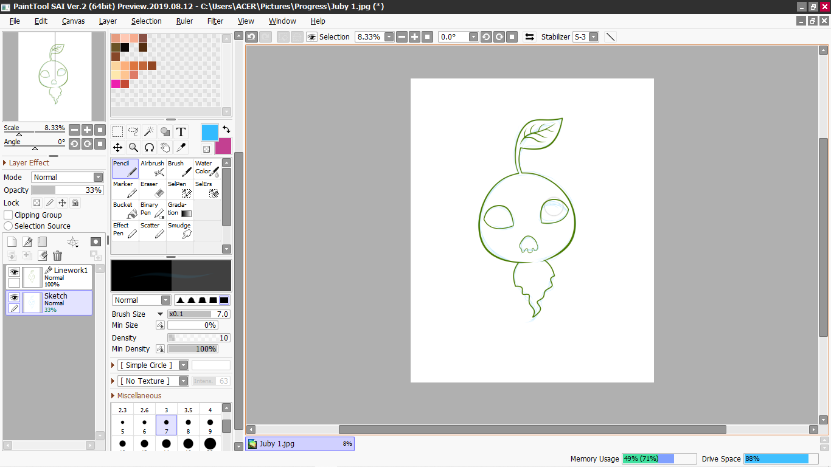This screenshot has height=467, width=831.
Task: Enable the Selection Source option
Action: coord(9,226)
